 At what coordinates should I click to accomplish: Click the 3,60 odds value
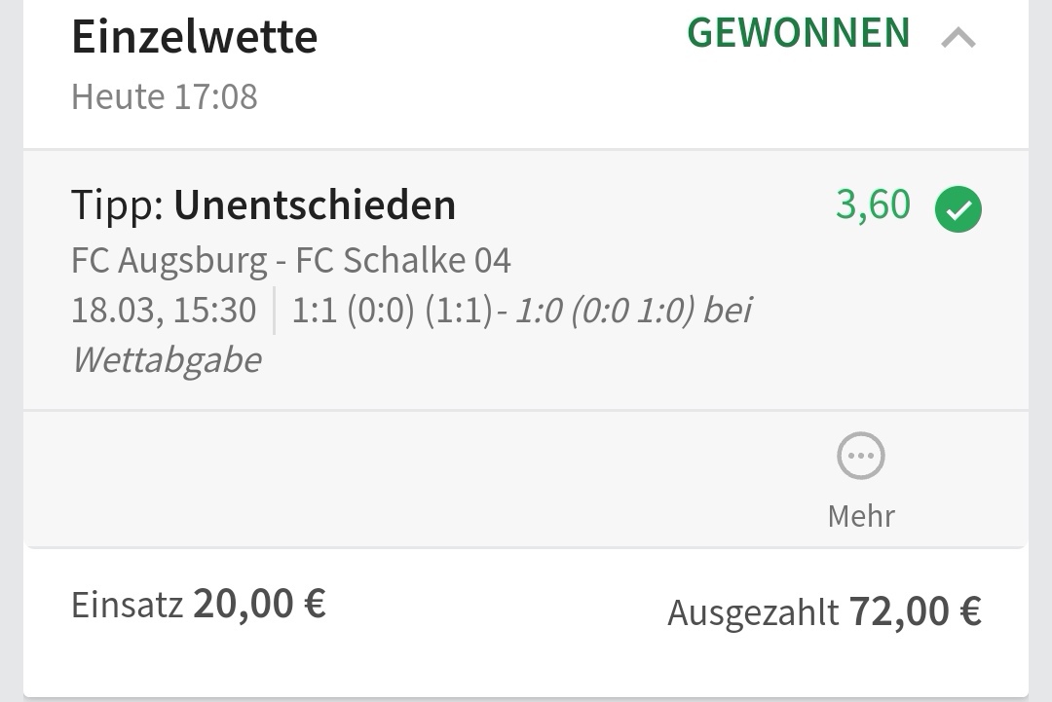873,205
